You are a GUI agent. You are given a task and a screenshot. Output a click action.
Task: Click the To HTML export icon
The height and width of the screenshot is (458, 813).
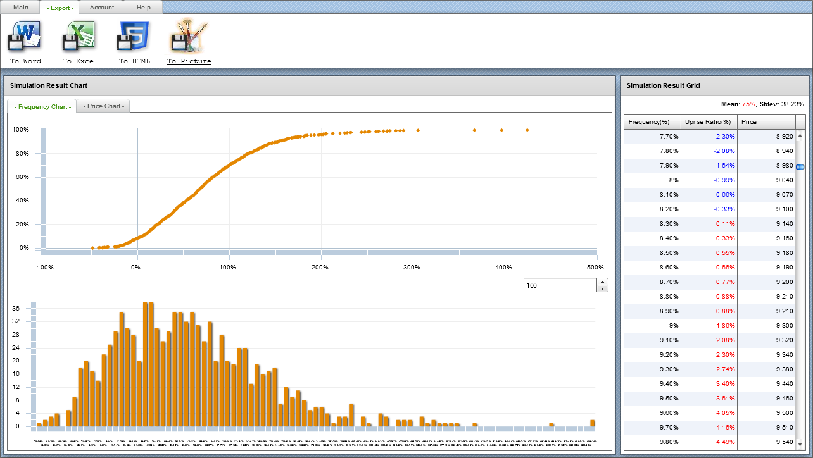(x=134, y=37)
